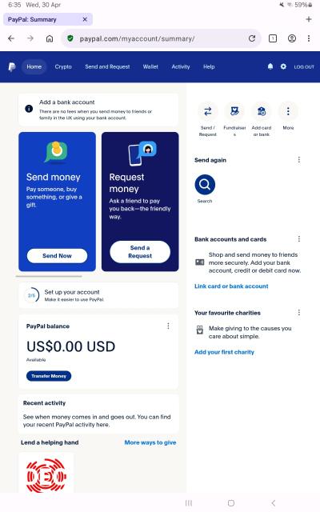The width and height of the screenshot is (320, 512).
Task: Open the Set up your account progress card
Action: point(98,295)
